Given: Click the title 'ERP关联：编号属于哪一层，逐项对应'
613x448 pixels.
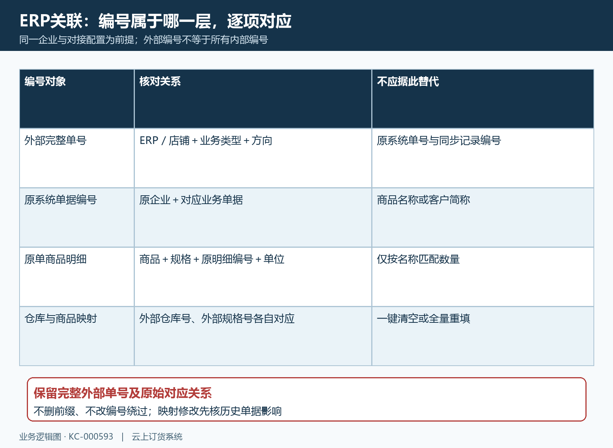Looking at the screenshot, I should [x=156, y=21].
